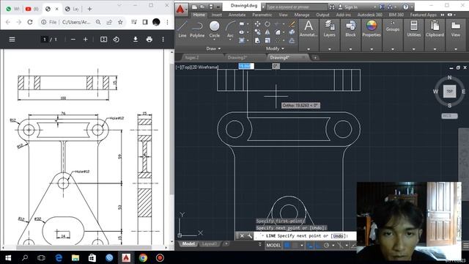
Task: Select the Line tool in AutoCAD
Action: click(182, 29)
